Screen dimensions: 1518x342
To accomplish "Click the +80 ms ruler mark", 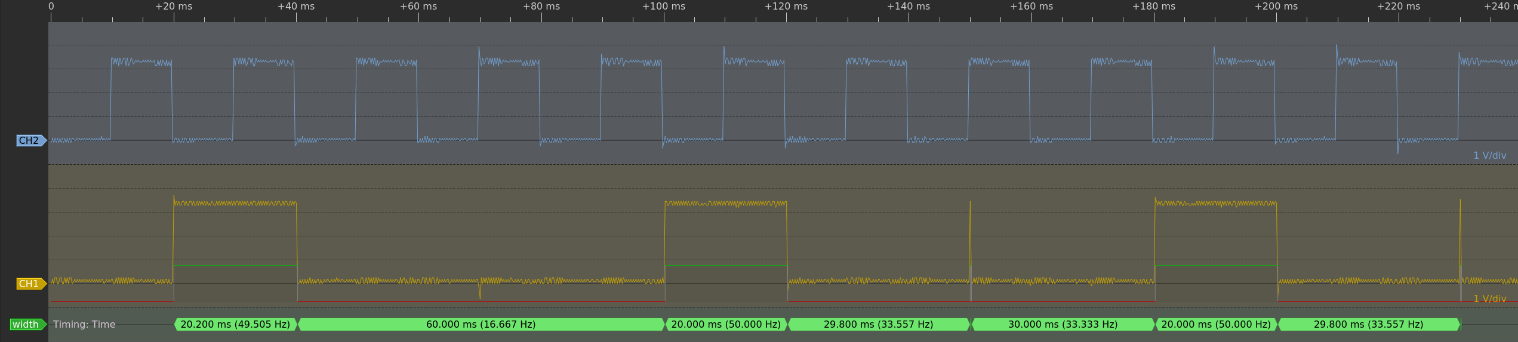I will [x=541, y=7].
